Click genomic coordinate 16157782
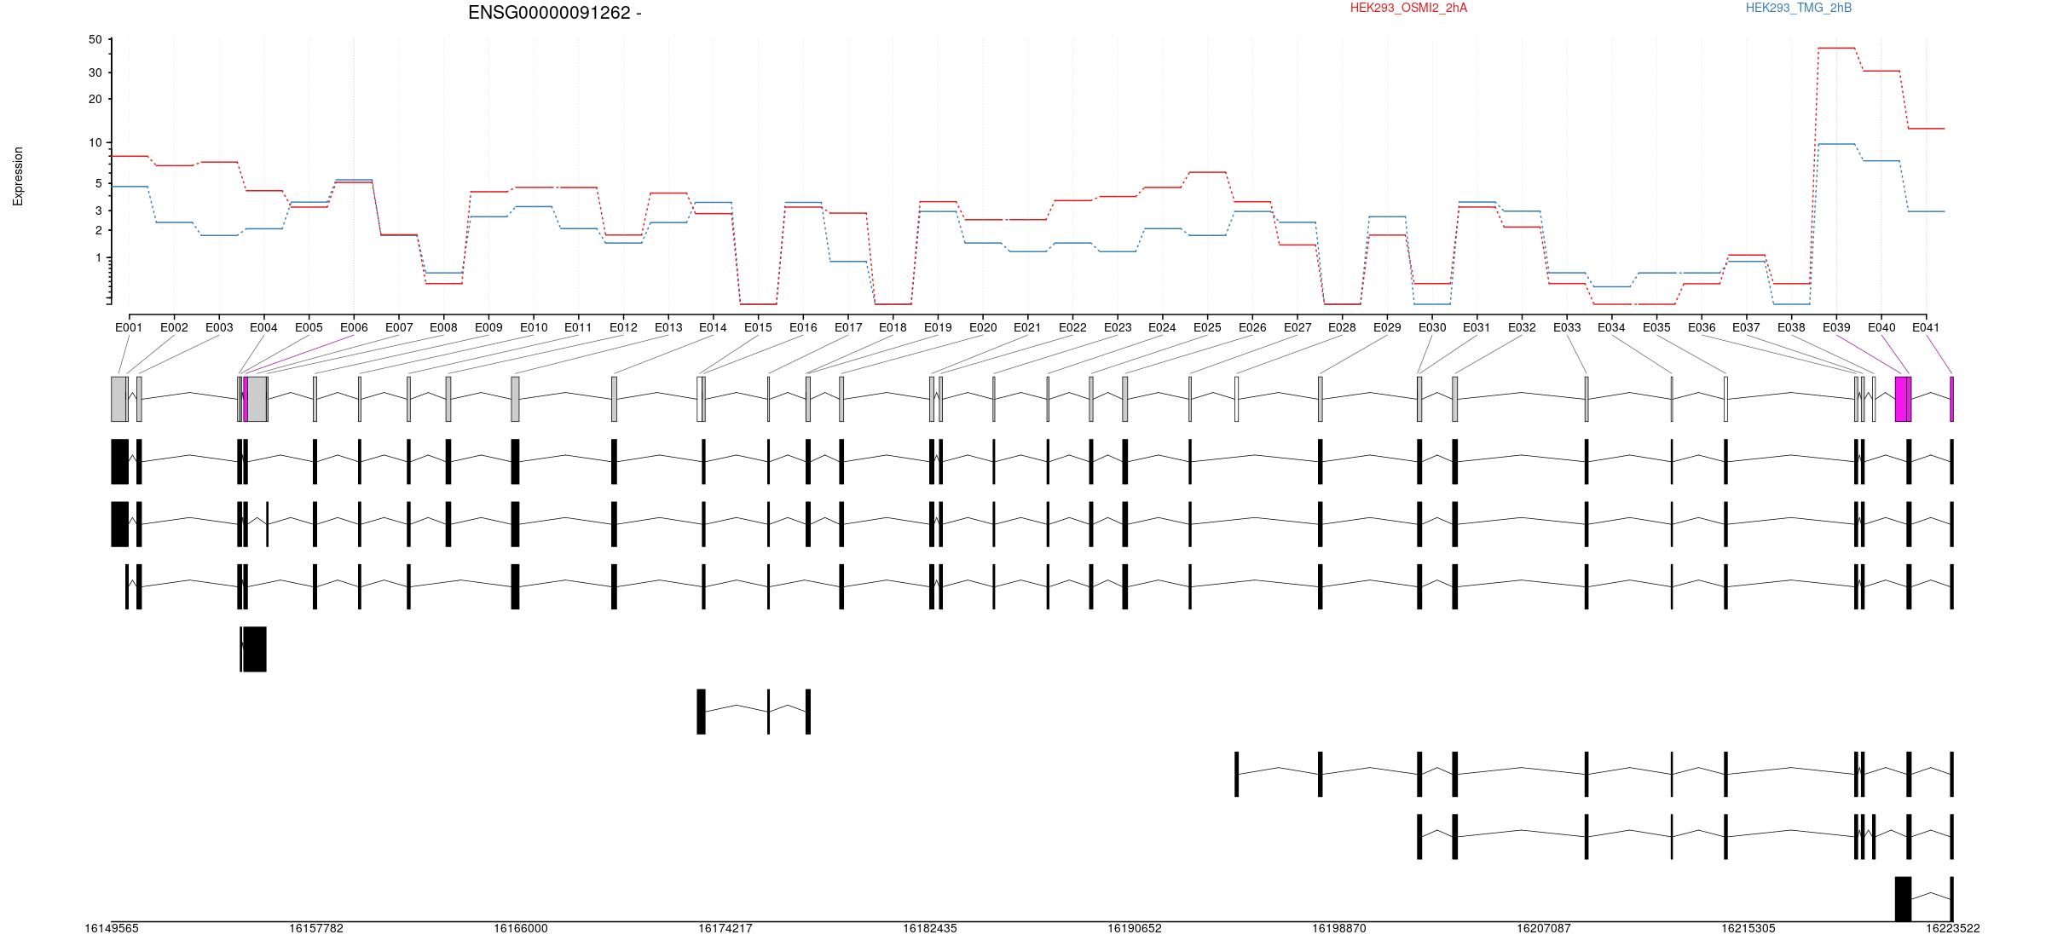 click(316, 928)
